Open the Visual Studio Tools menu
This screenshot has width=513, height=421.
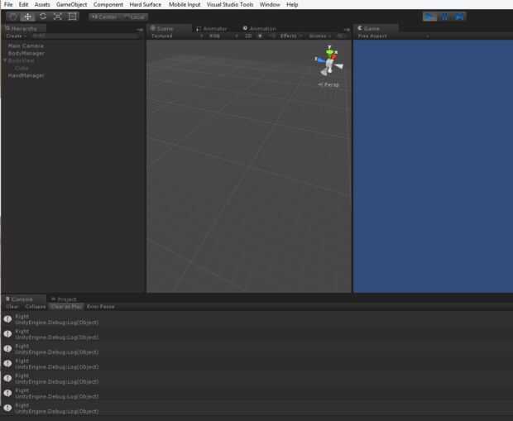(230, 4)
